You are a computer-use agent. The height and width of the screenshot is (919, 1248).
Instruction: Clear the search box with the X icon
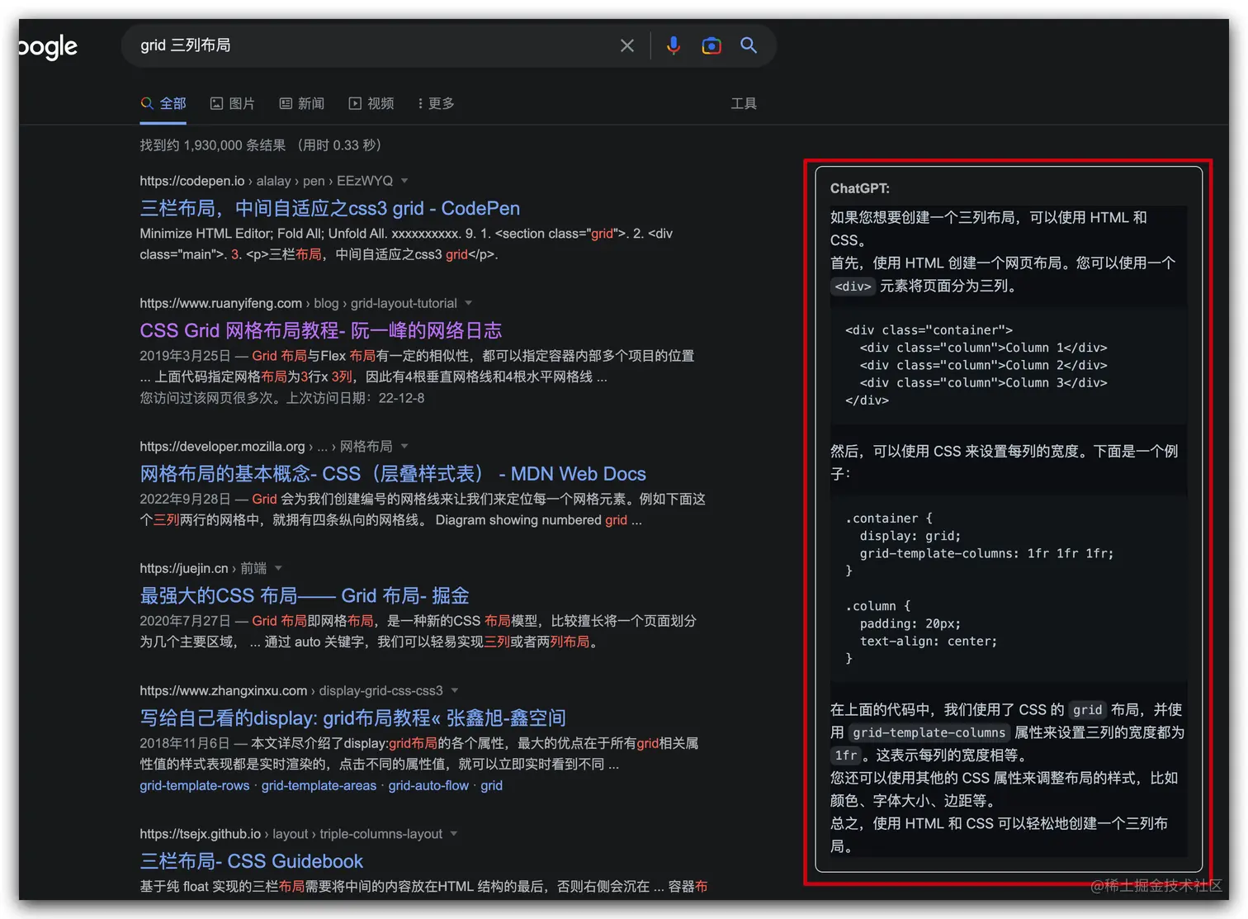pyautogui.click(x=627, y=45)
